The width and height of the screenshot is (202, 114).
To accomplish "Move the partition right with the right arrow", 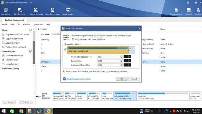I will point(130,50).
